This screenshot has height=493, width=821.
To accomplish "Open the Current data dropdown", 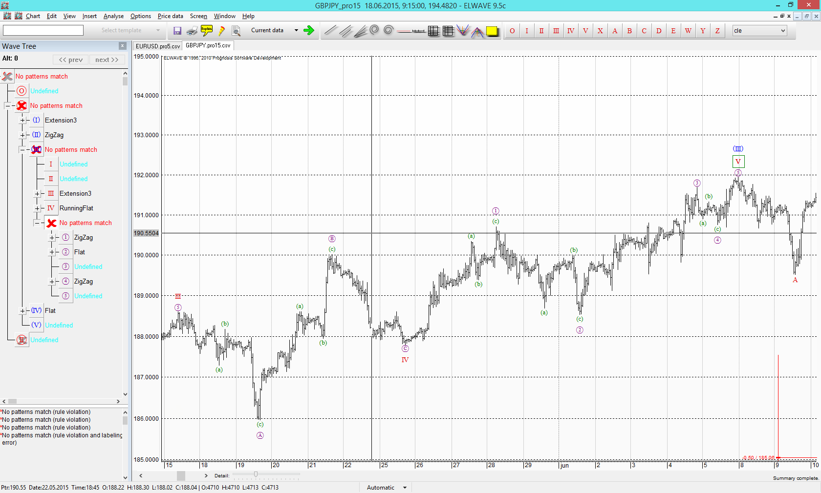I will [296, 30].
